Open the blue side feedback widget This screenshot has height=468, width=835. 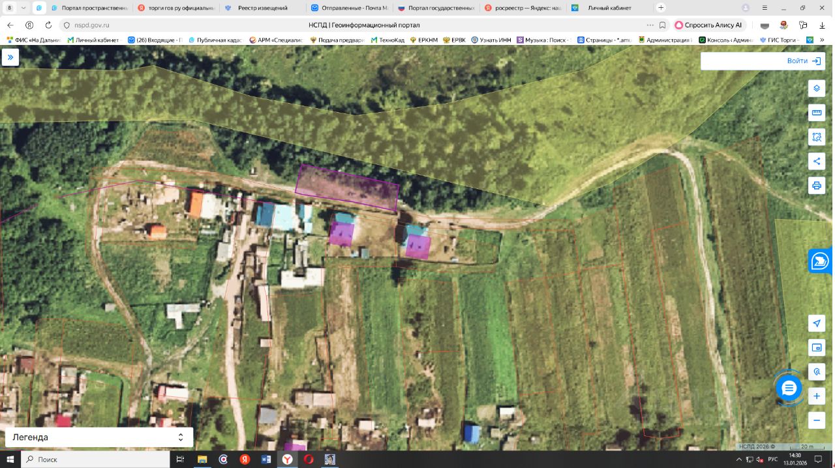click(x=819, y=261)
